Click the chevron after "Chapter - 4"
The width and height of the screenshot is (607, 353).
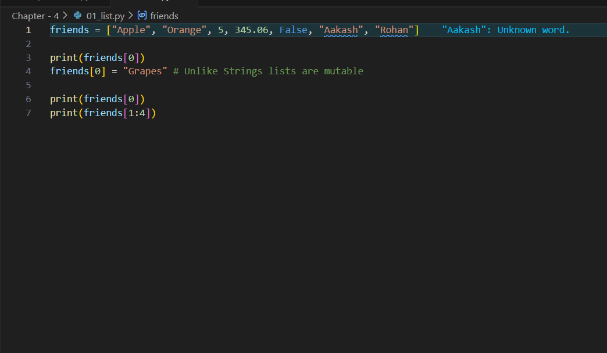tap(65, 16)
